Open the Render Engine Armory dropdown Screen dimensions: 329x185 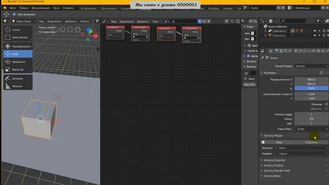pyautogui.click(x=312, y=66)
